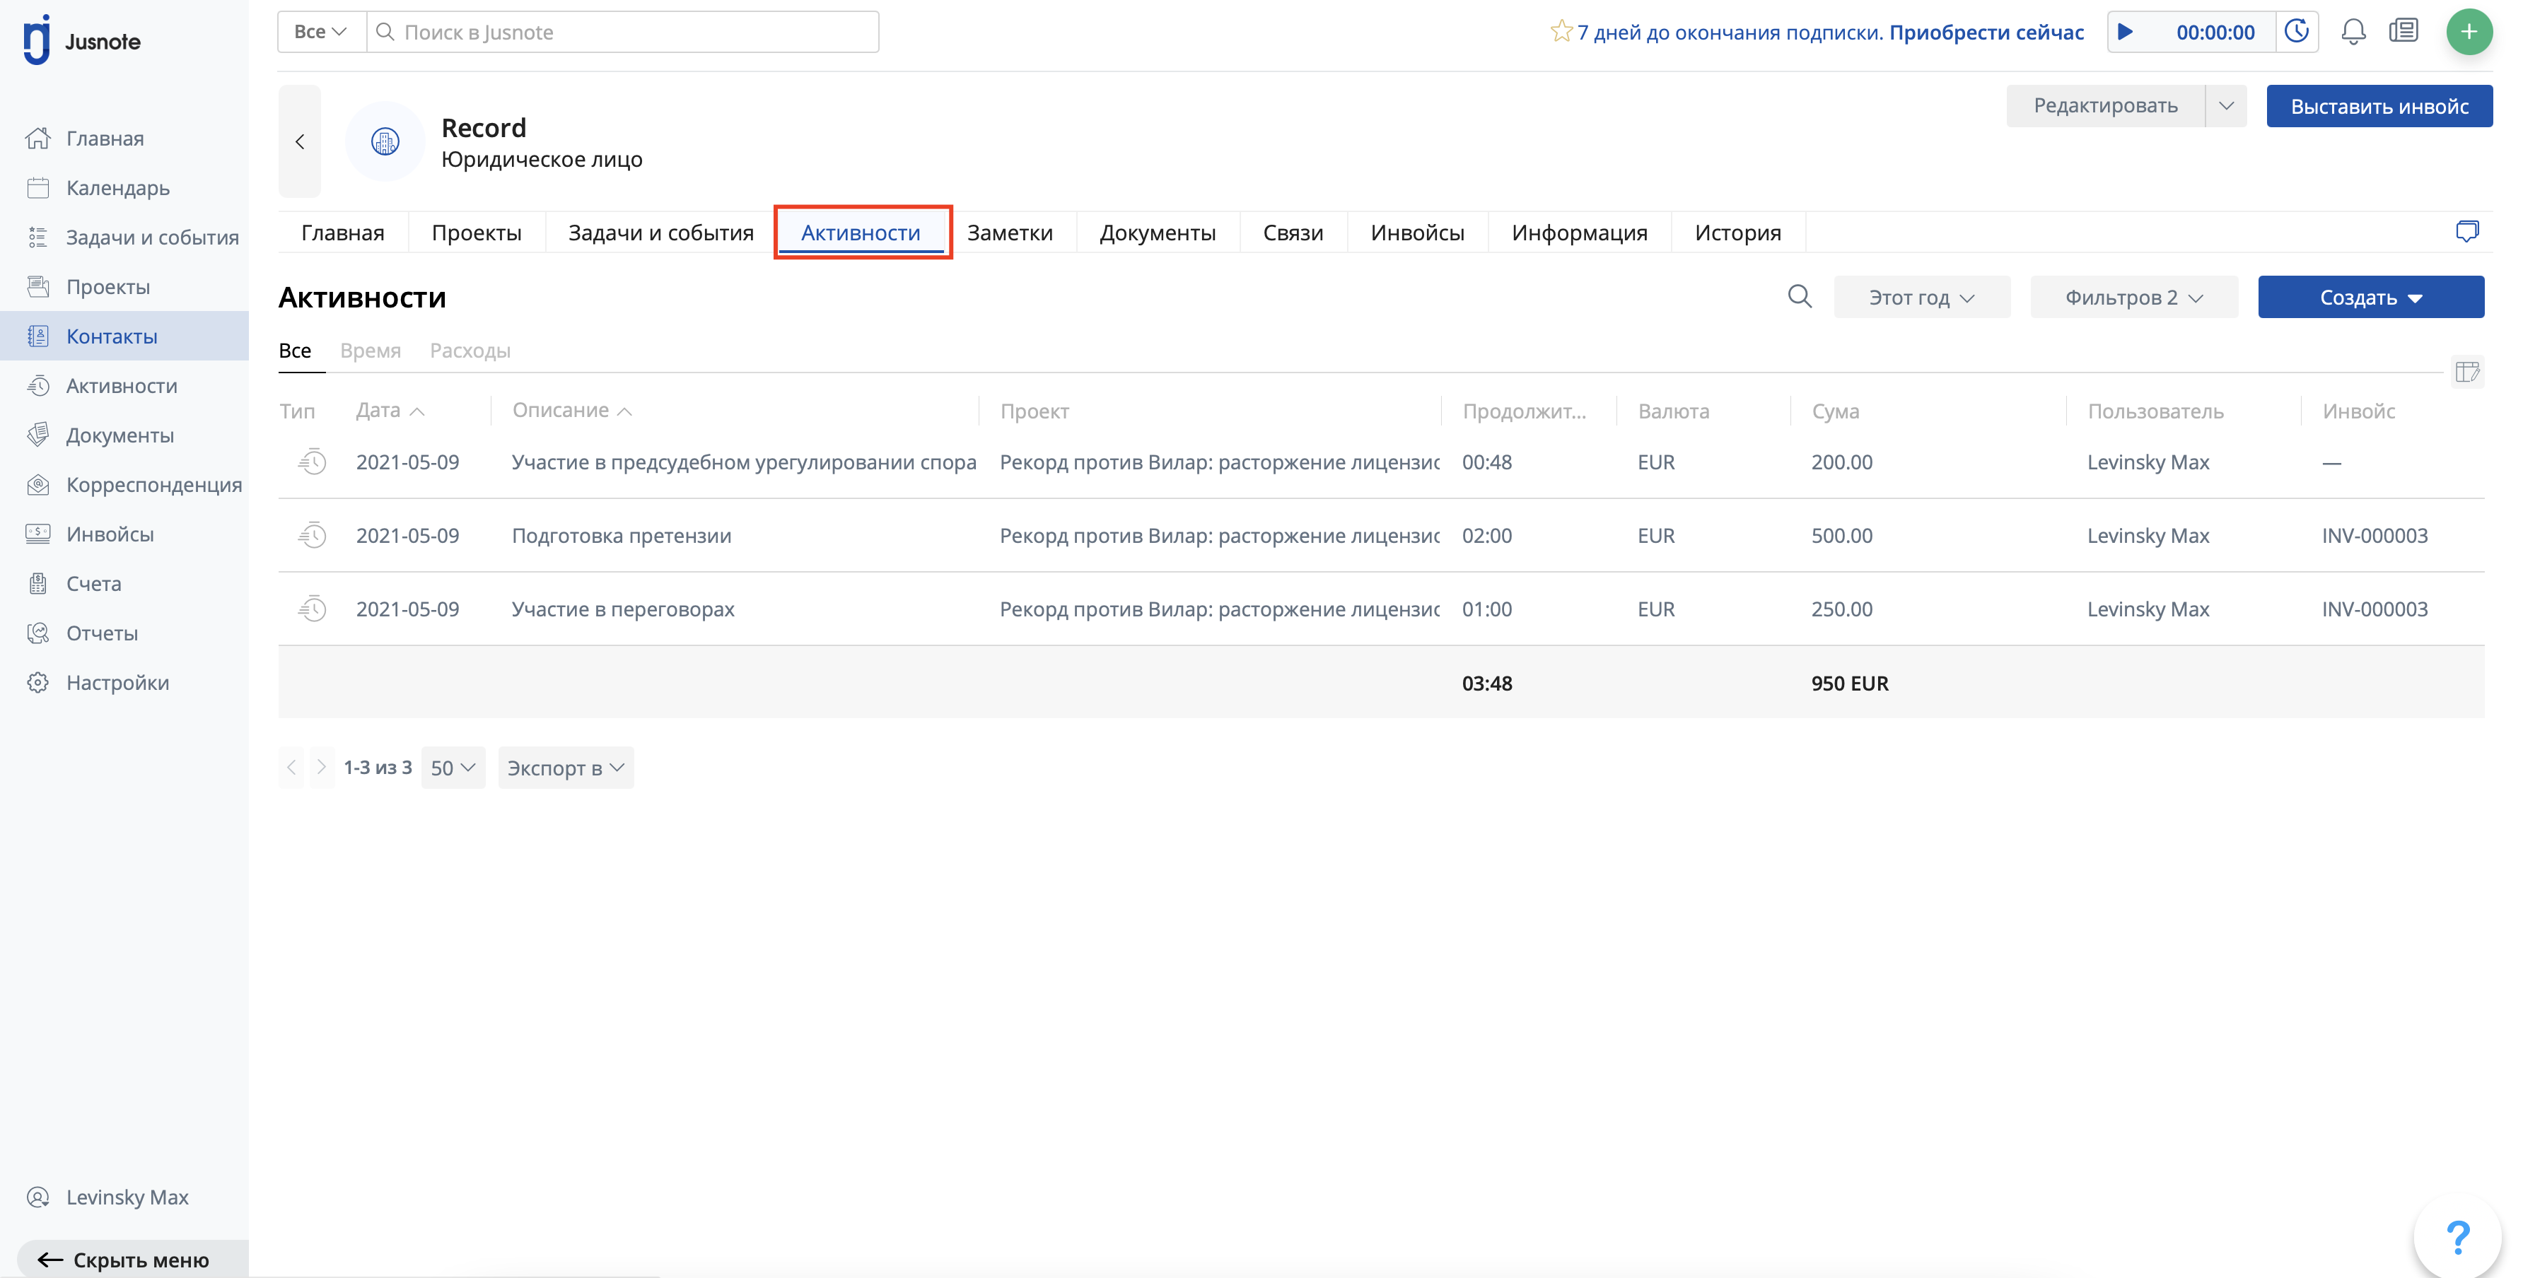
Task: Expand the Этот год period dropdown
Action: [1921, 298]
